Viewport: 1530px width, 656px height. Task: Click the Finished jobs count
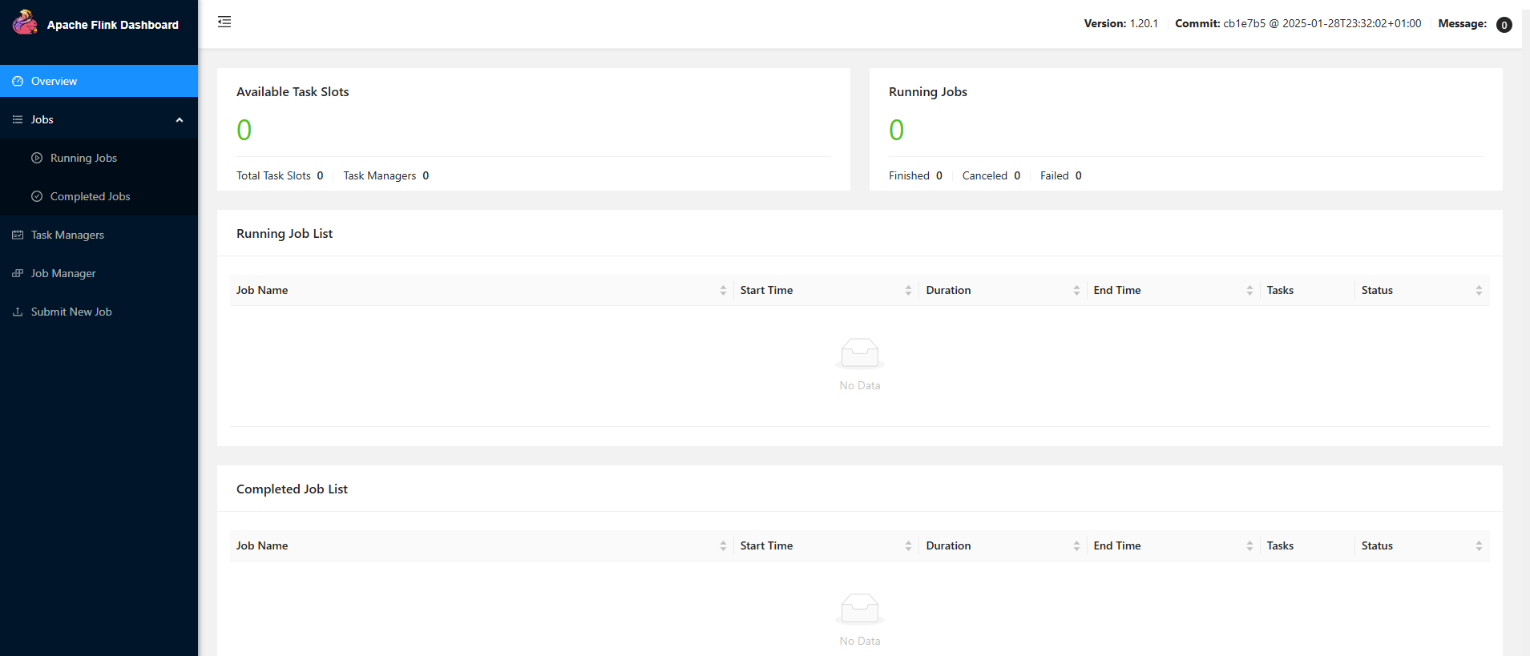click(x=939, y=175)
